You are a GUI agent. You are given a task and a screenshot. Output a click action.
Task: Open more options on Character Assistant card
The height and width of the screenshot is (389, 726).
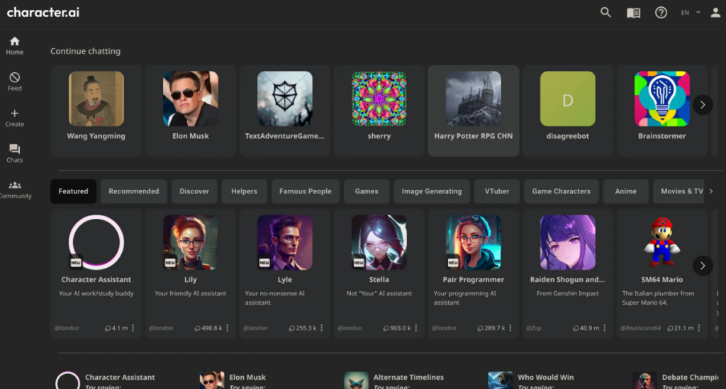coord(133,328)
